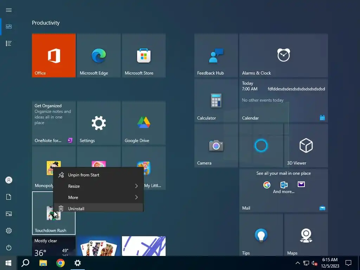Click the envelope icon in Mail tile
Image resolution: width=360 pixels, height=270 pixels.
point(301,184)
